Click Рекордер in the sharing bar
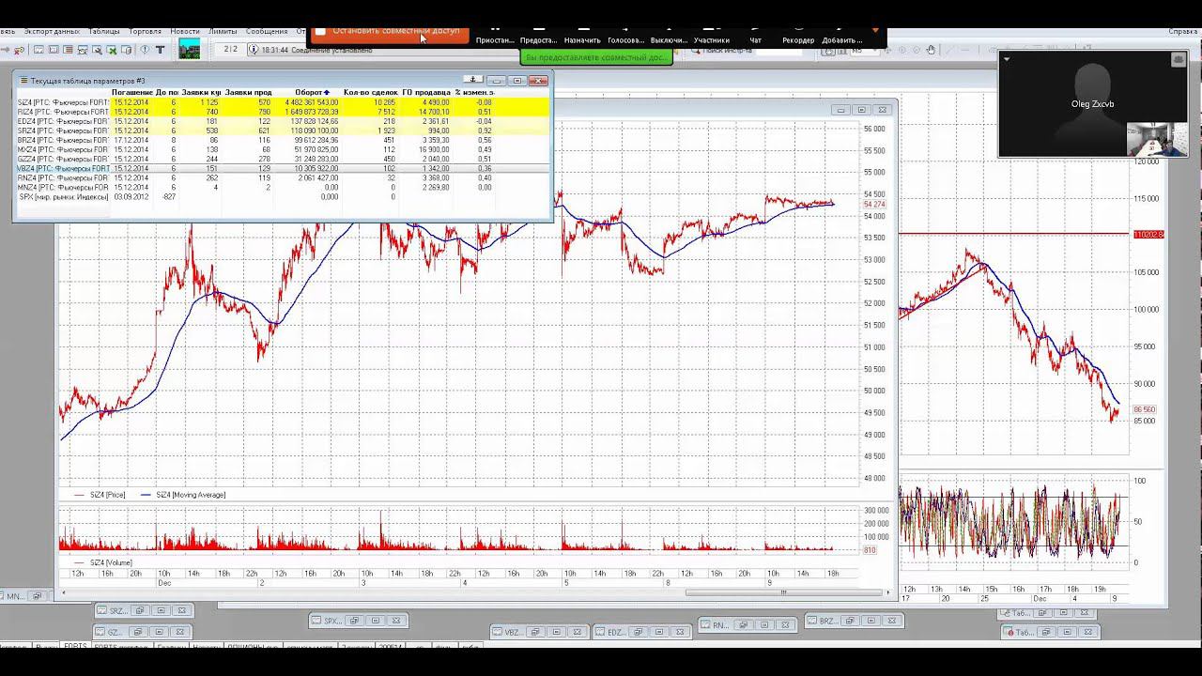Screen dimensions: 1202x676 [798, 36]
